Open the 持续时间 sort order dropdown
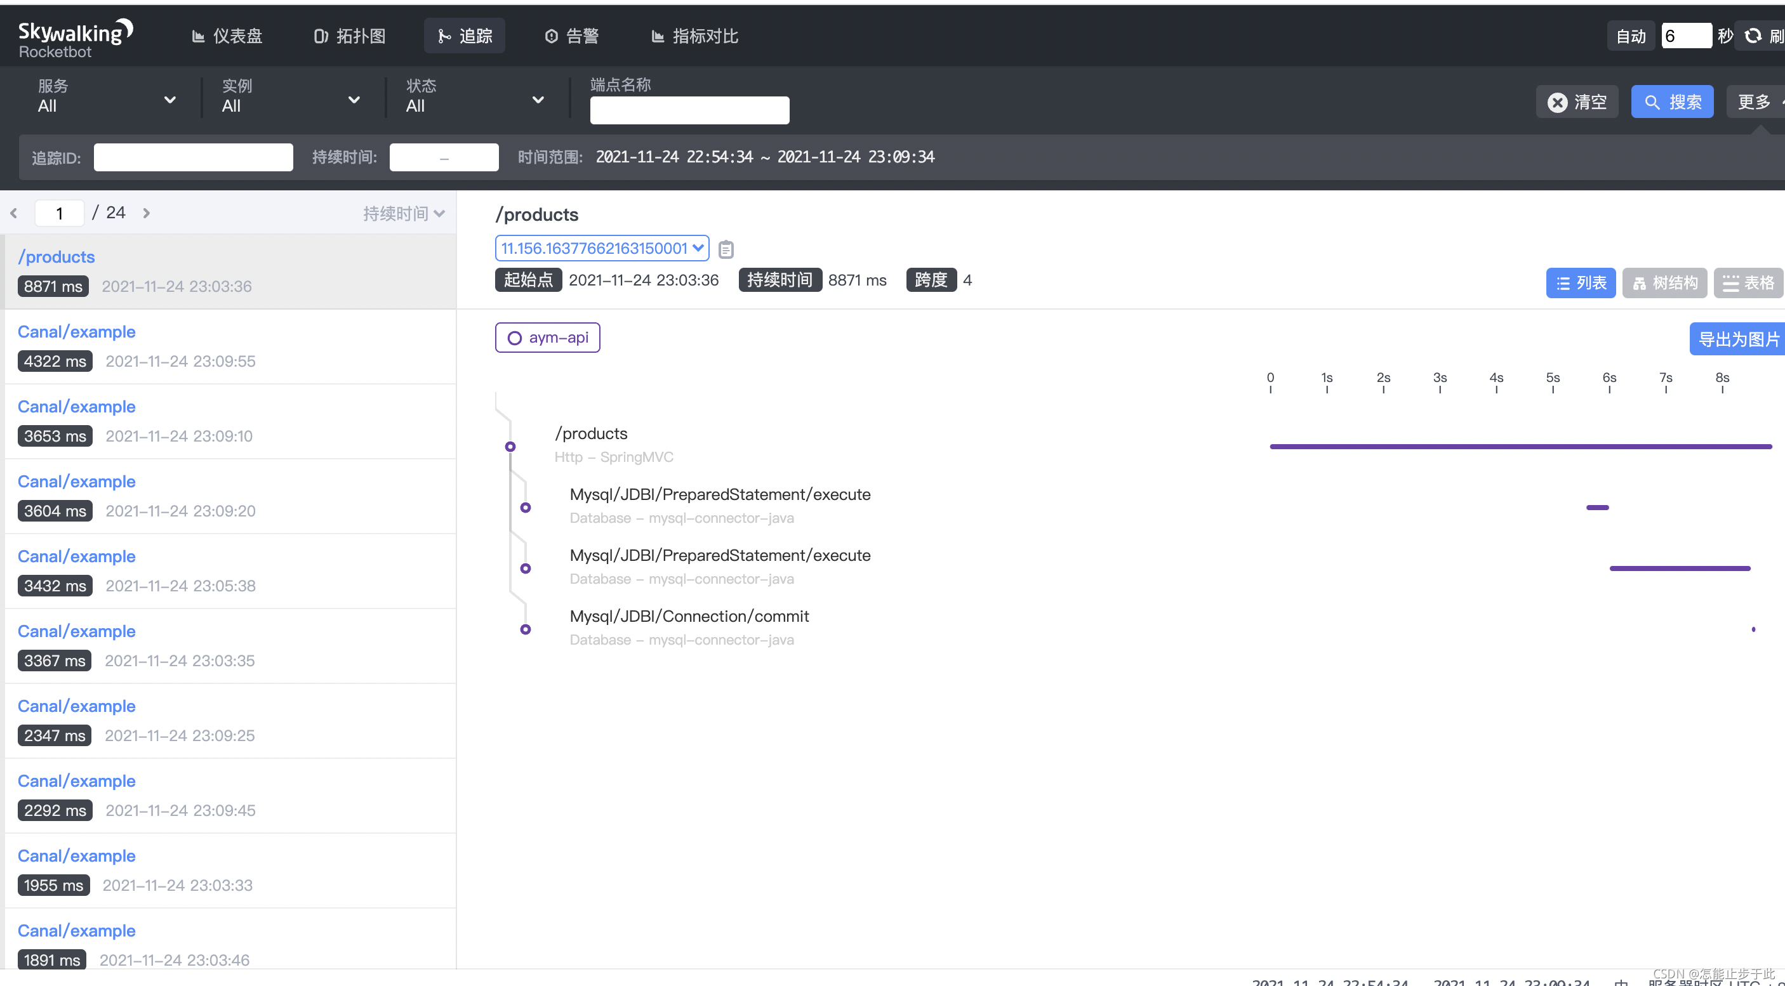 (404, 213)
